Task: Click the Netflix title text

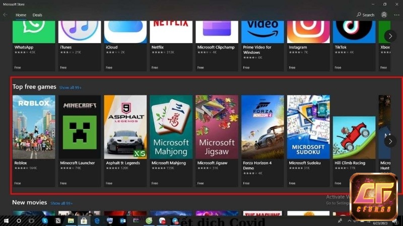Action: point(158,47)
